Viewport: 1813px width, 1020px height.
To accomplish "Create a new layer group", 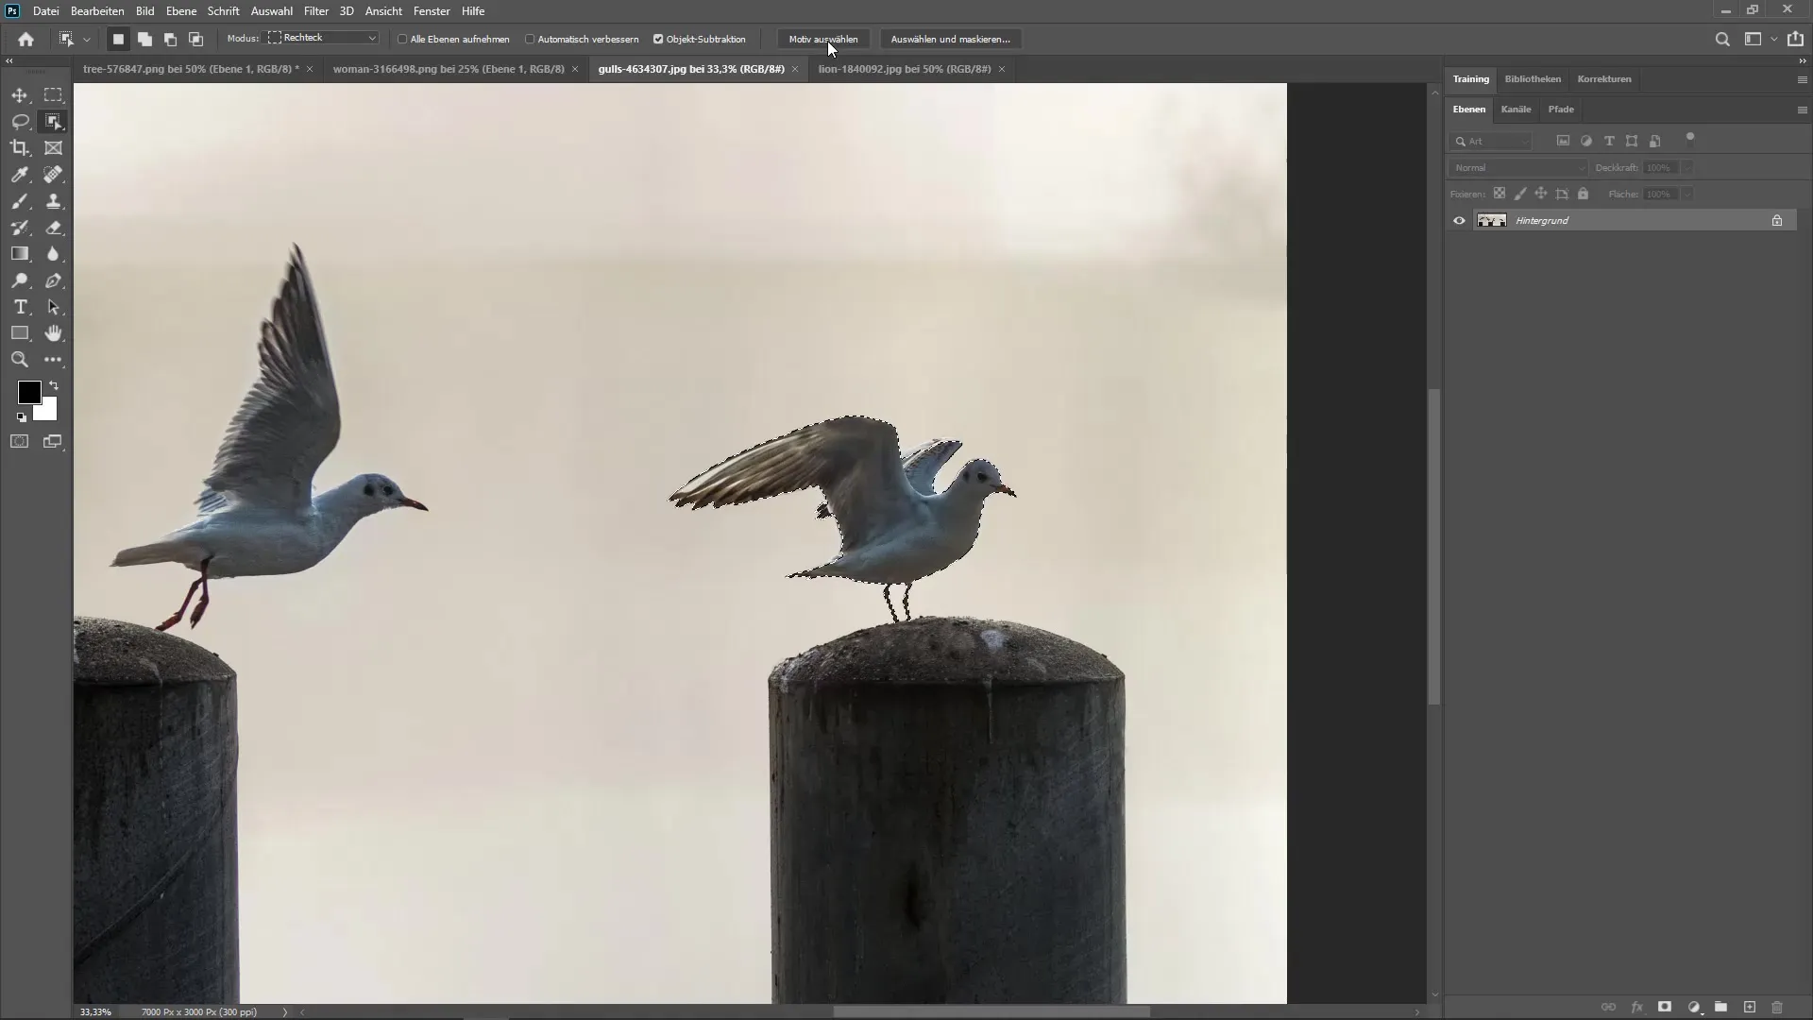I will click(1720, 1007).
